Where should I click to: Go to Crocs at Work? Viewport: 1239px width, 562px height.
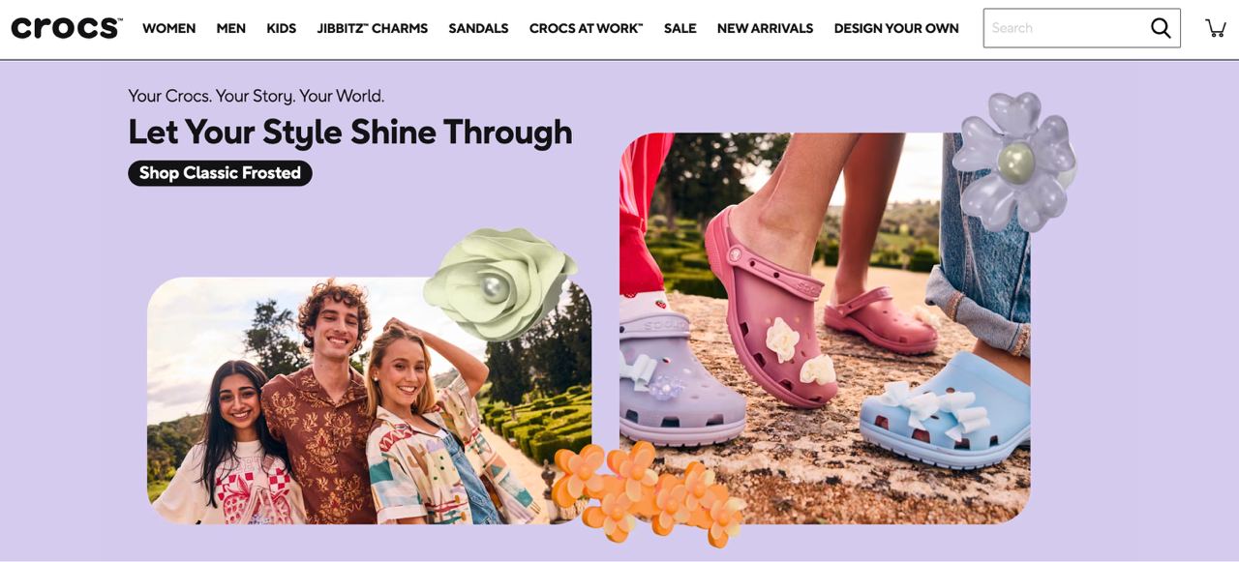tap(586, 28)
